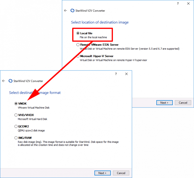Click StarWind logo in format window
The image size is (194, 178).
pyautogui.click(x=11, y=81)
